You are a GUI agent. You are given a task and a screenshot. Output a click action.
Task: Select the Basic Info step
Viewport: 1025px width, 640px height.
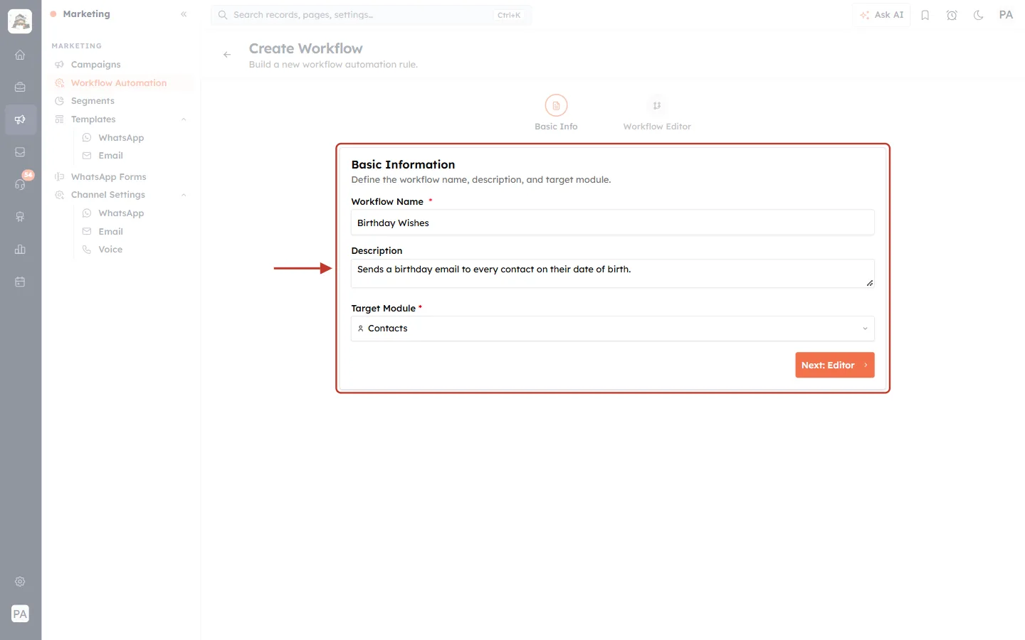pos(556,113)
